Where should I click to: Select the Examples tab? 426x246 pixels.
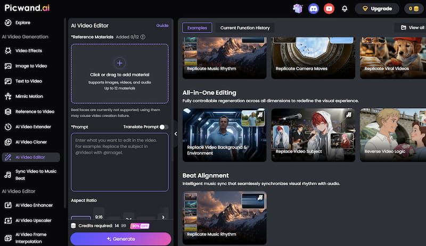tap(197, 28)
